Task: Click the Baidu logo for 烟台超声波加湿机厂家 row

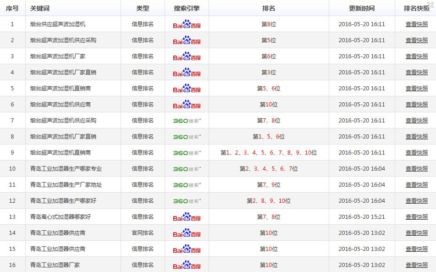Action: click(187, 56)
